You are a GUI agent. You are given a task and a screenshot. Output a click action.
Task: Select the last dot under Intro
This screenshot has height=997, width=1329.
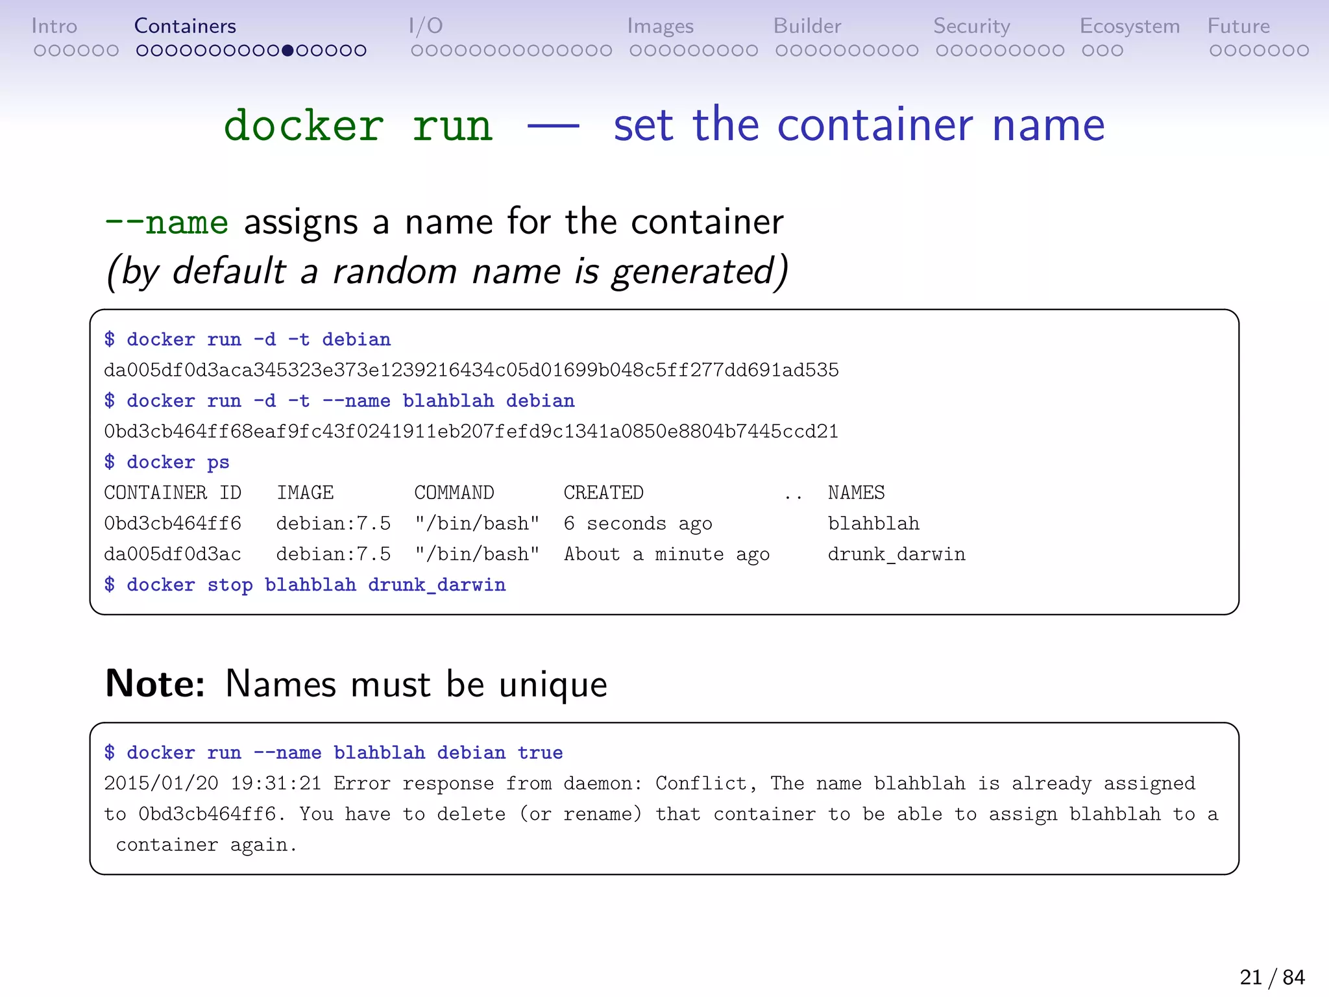click(113, 51)
